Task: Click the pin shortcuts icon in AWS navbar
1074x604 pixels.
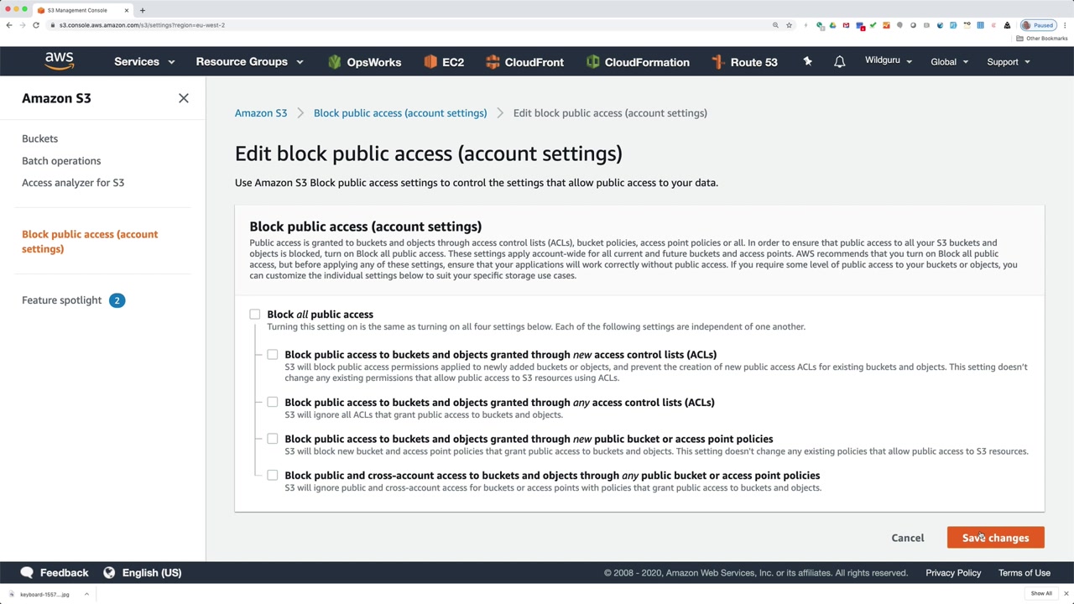Action: click(x=807, y=61)
